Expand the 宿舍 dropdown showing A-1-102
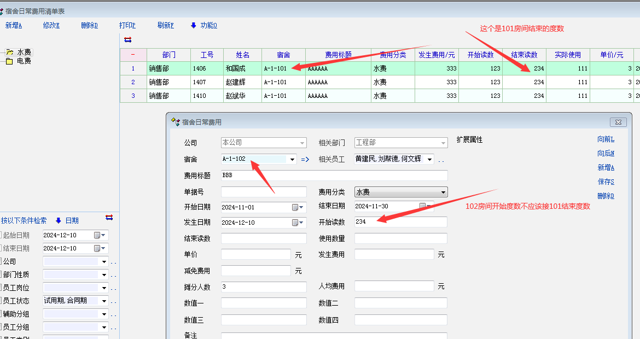The image size is (640, 339). (x=292, y=160)
